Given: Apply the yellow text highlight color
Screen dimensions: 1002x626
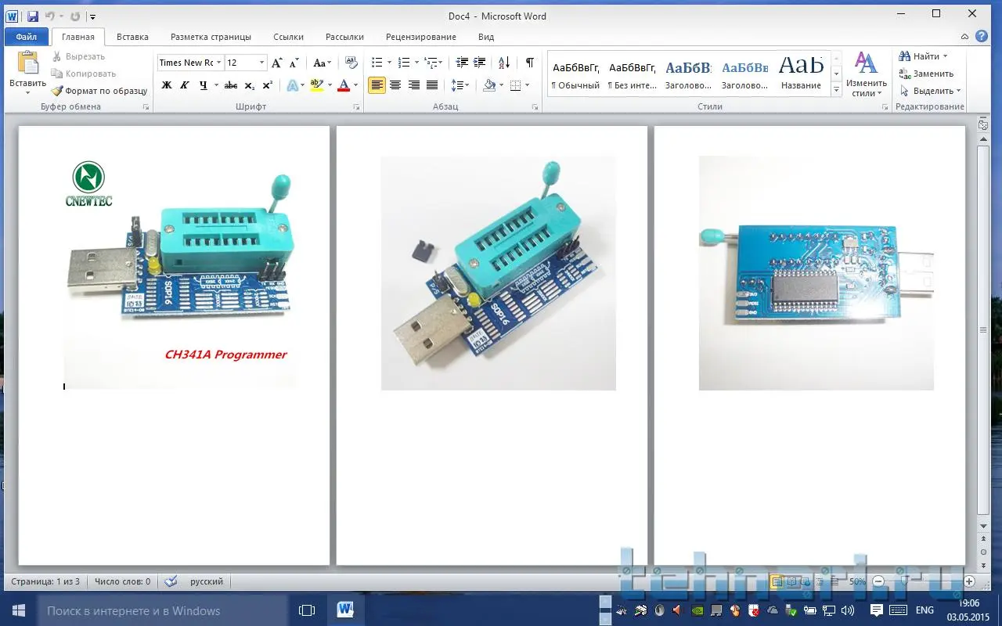Looking at the screenshot, I should point(316,85).
